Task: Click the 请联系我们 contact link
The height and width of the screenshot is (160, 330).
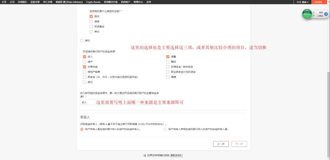Action: point(176,155)
